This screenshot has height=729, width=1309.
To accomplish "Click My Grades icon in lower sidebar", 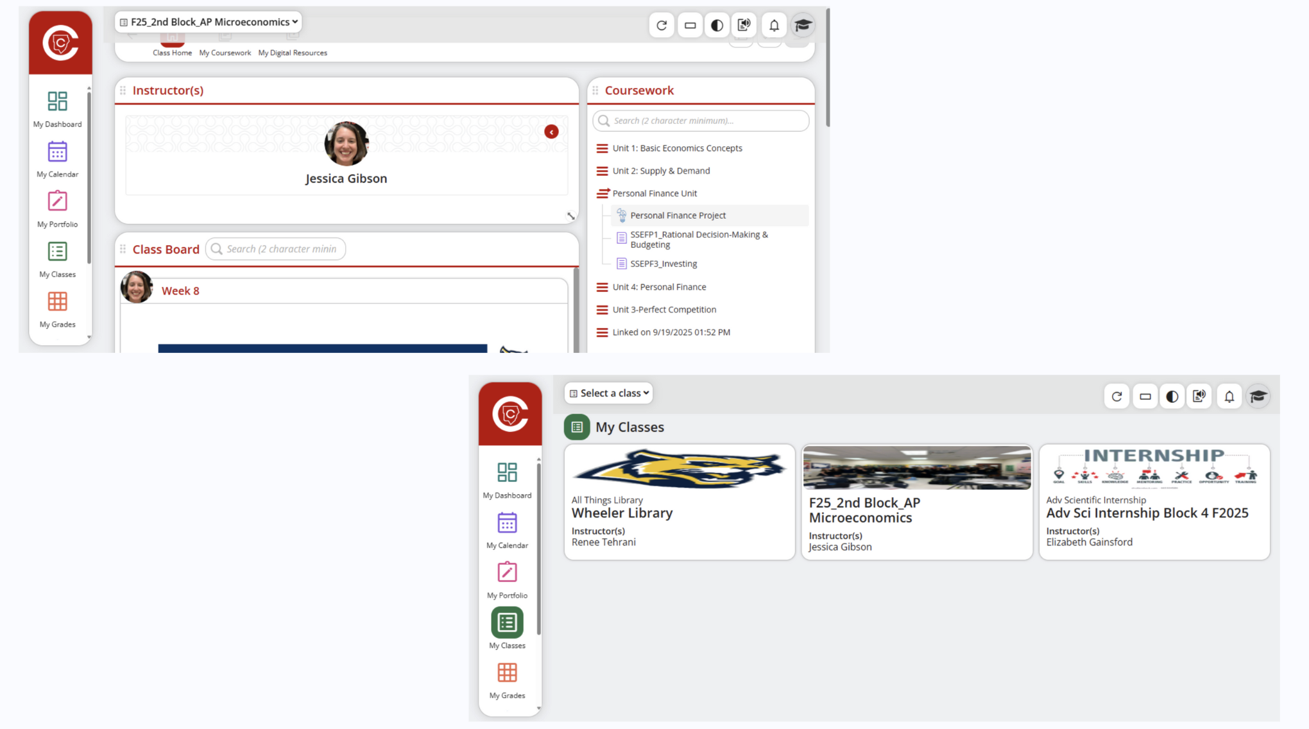I will pos(507,679).
